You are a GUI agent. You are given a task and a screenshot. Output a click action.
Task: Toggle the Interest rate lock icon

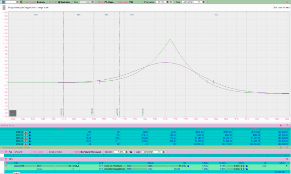coord(131,152)
